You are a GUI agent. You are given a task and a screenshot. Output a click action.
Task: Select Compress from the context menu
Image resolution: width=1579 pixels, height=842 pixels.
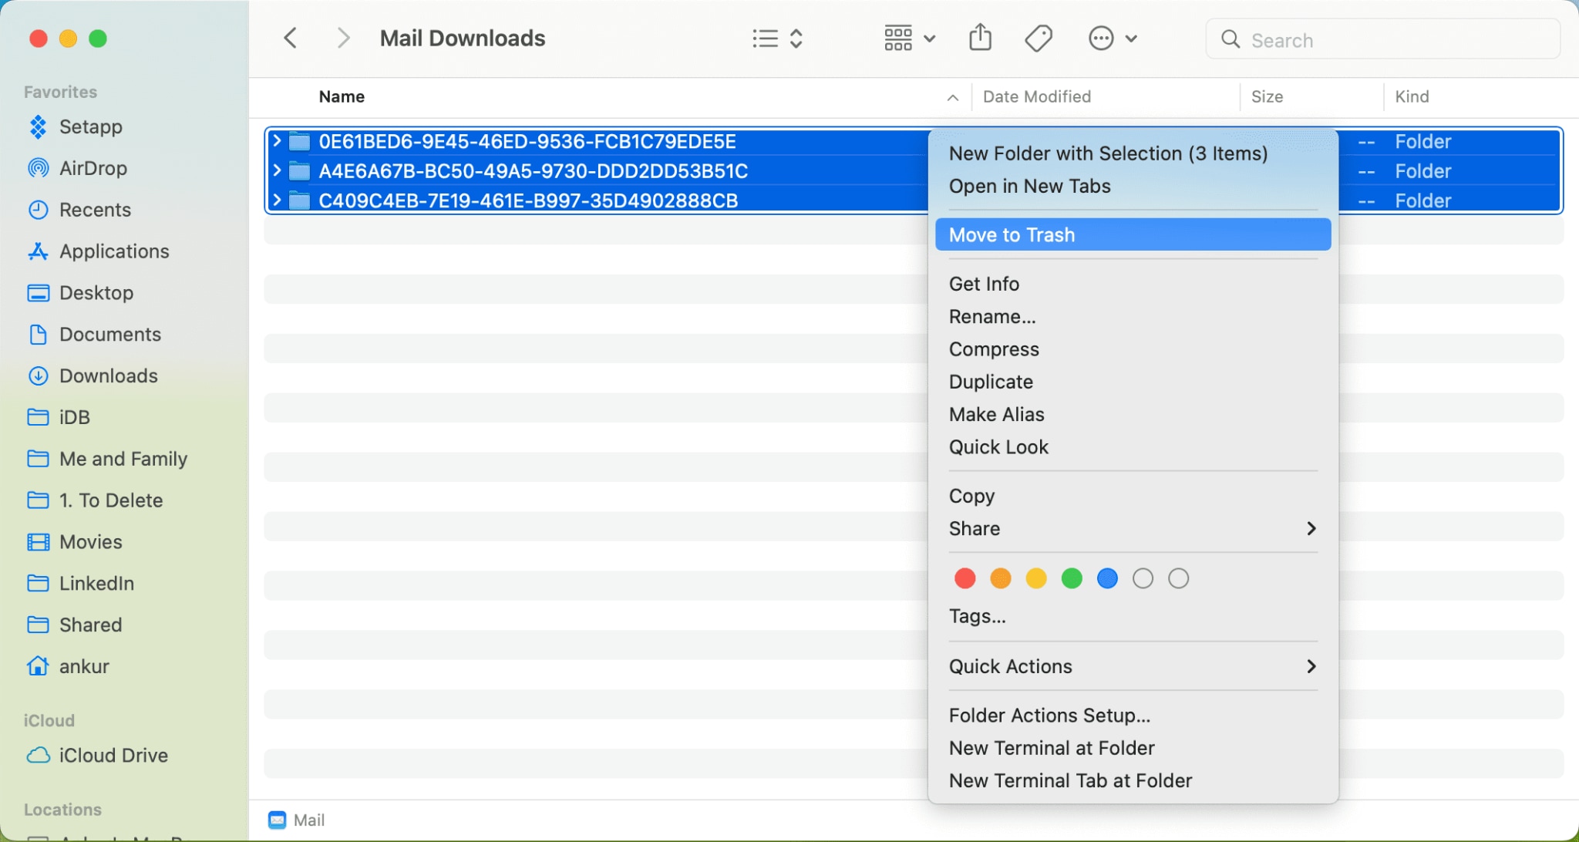994,349
